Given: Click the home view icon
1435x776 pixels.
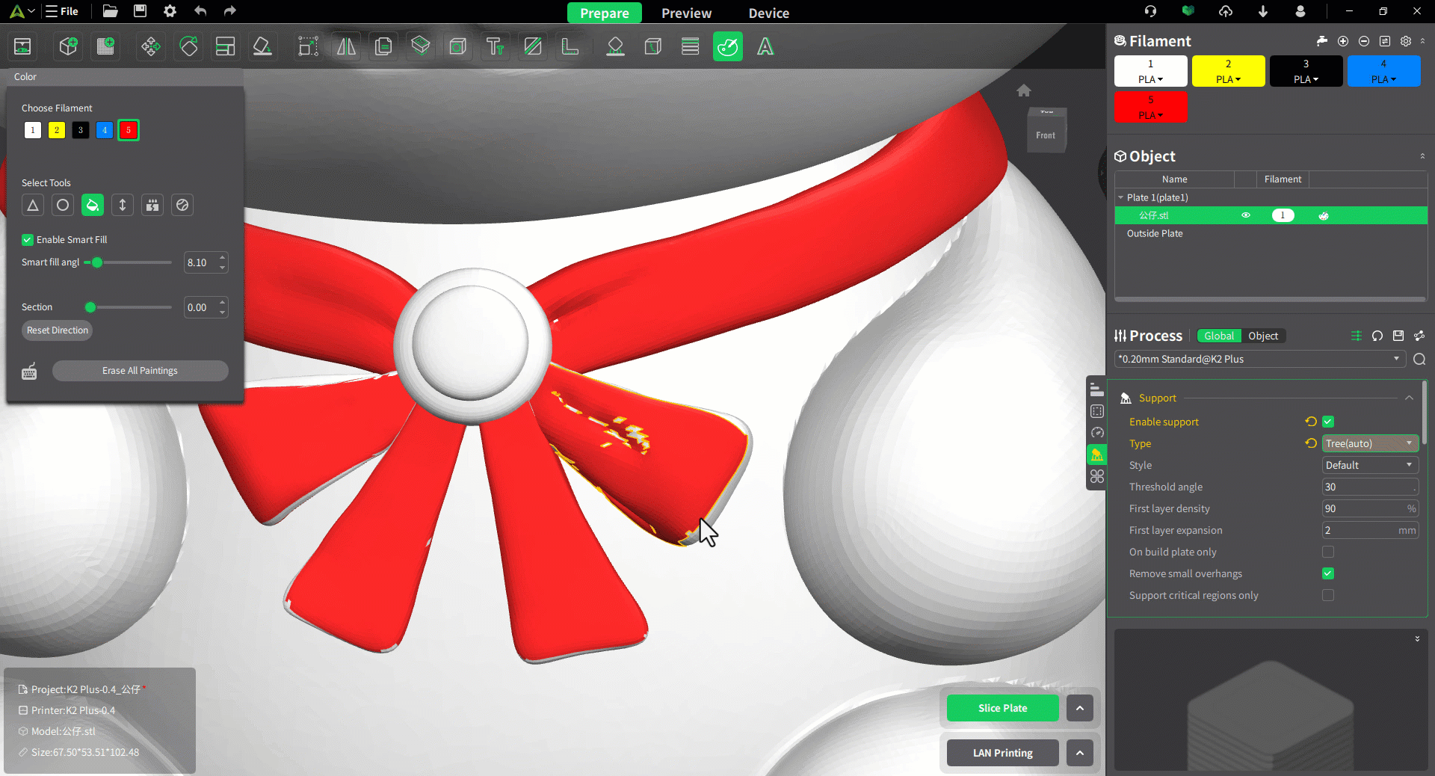Looking at the screenshot, I should click(x=1024, y=90).
